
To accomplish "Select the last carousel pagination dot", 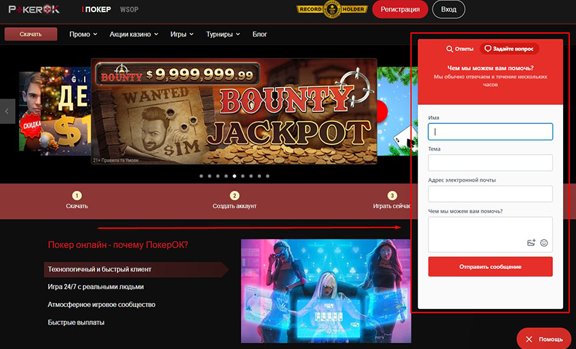I will click(268, 176).
